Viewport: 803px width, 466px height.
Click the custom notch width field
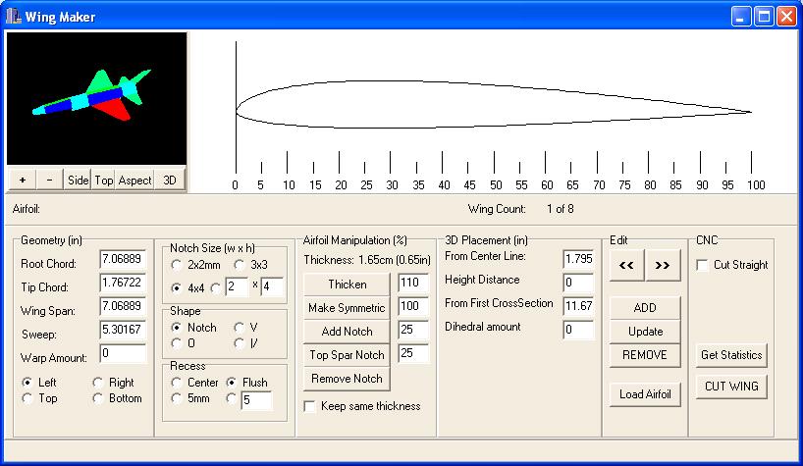point(237,287)
